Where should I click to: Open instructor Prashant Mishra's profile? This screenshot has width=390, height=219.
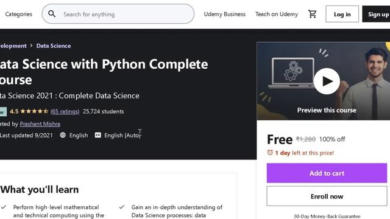(40, 124)
